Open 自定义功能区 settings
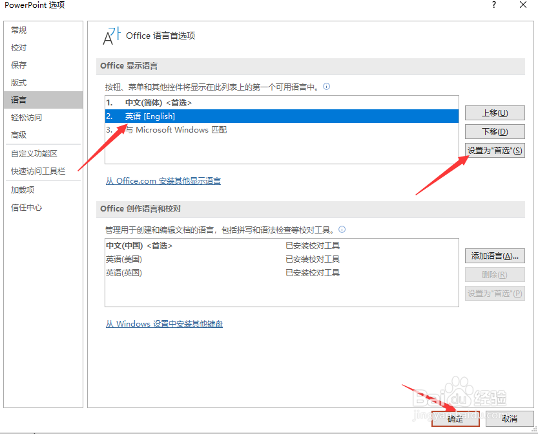 (43, 153)
